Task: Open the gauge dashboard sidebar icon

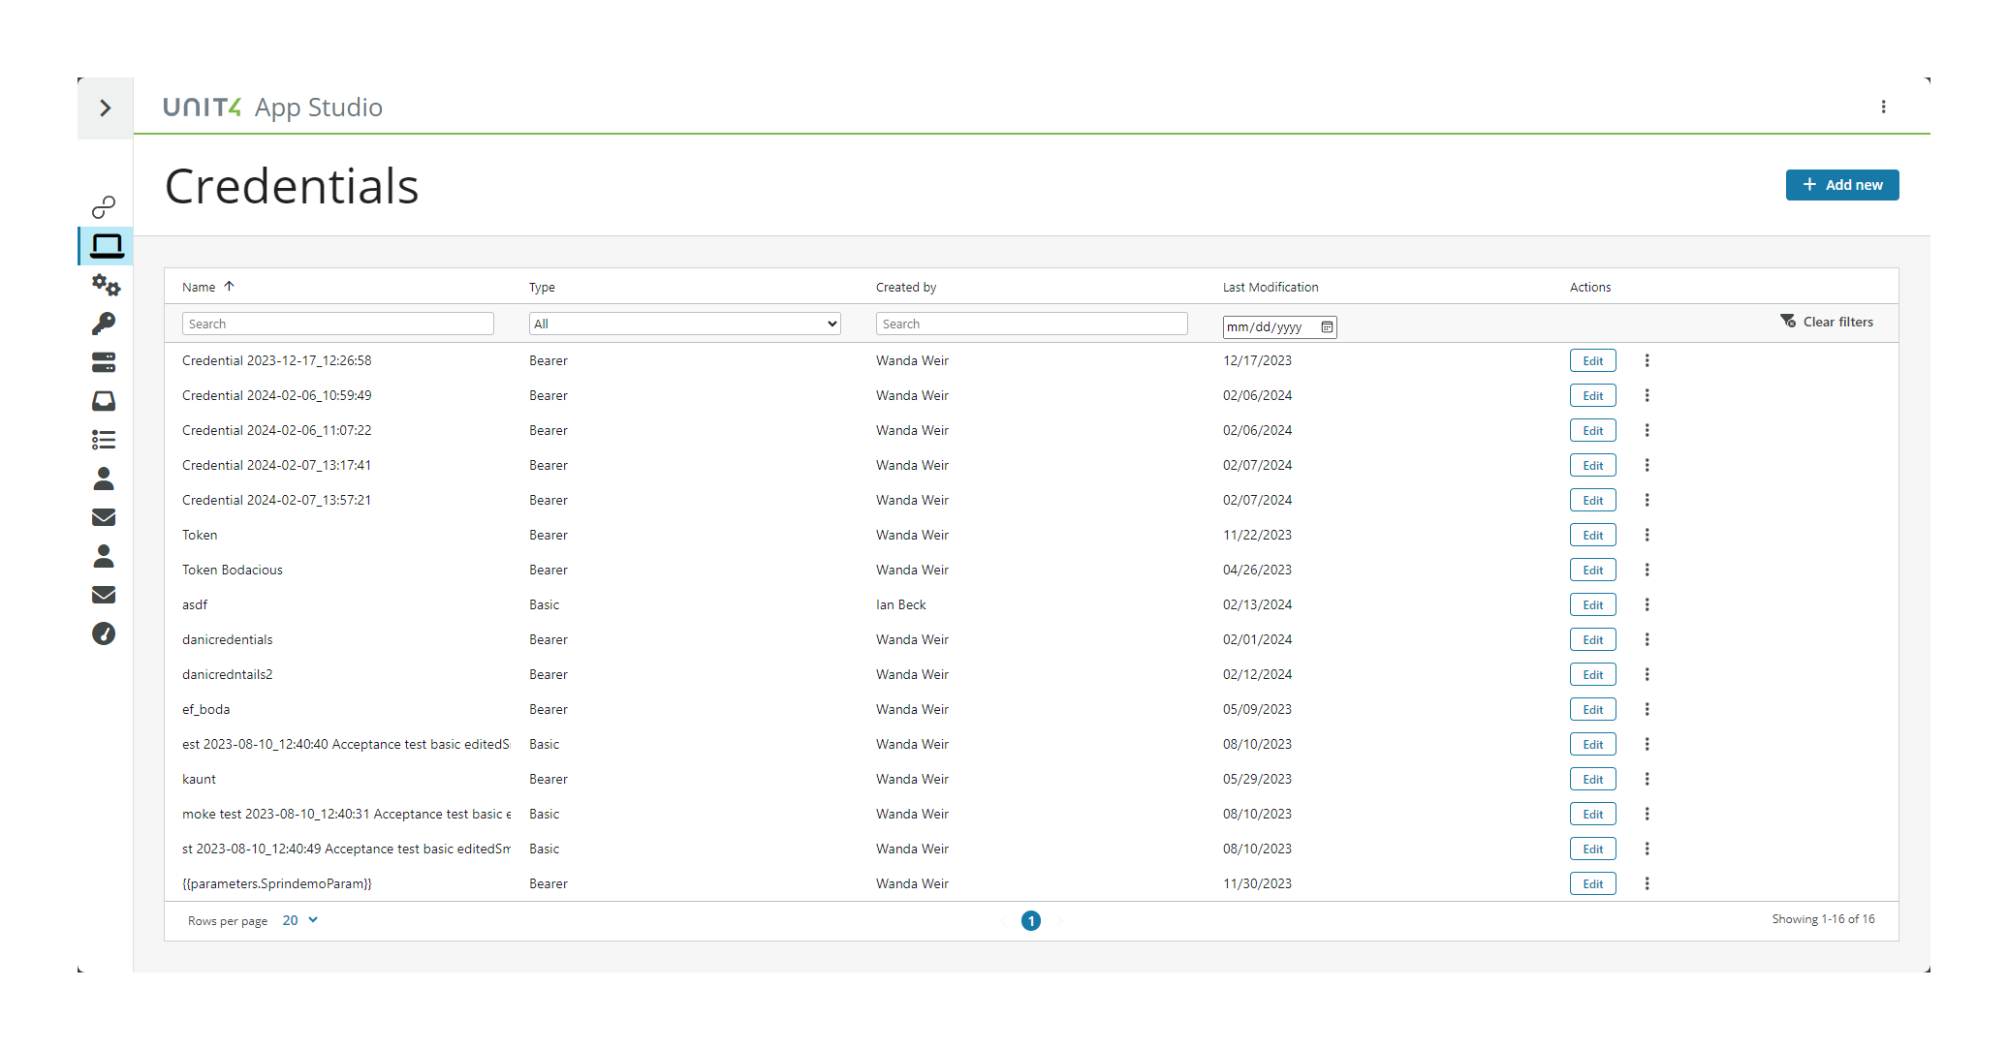Action: pyautogui.click(x=104, y=633)
